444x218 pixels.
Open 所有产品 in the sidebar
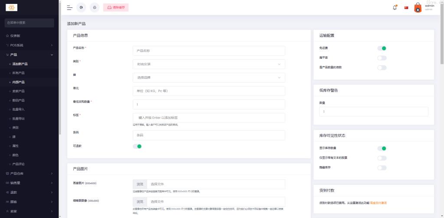[18, 73]
